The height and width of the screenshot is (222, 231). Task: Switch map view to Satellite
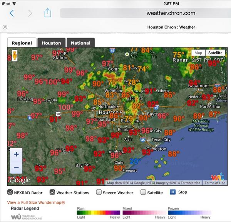215,53
